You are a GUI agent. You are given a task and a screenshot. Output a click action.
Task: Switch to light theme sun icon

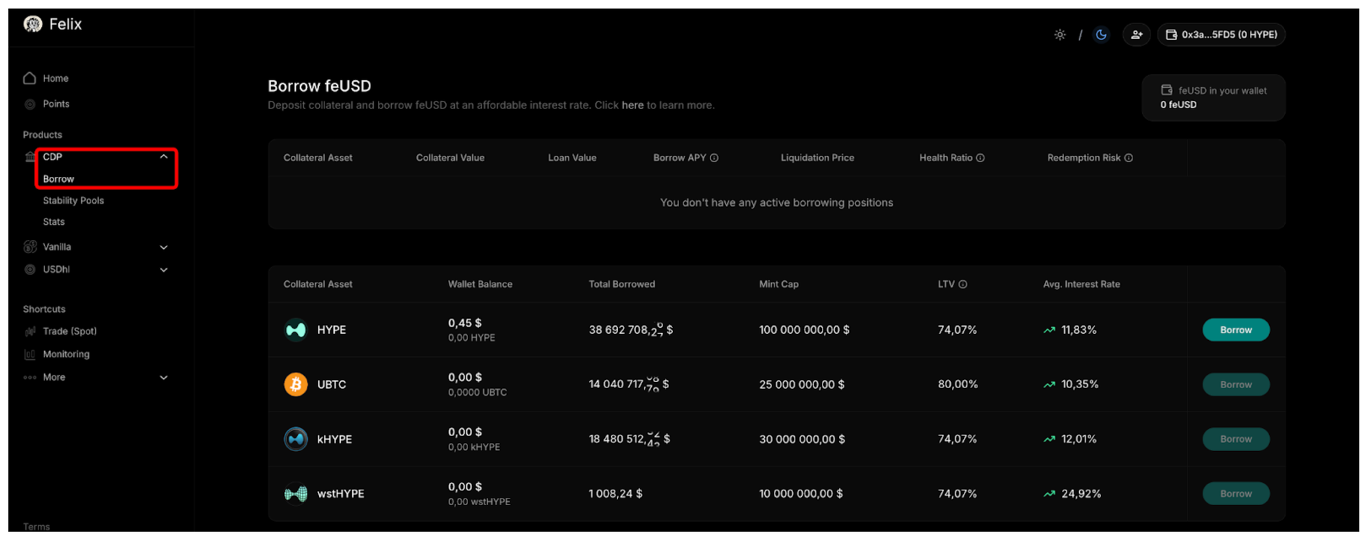point(1060,35)
